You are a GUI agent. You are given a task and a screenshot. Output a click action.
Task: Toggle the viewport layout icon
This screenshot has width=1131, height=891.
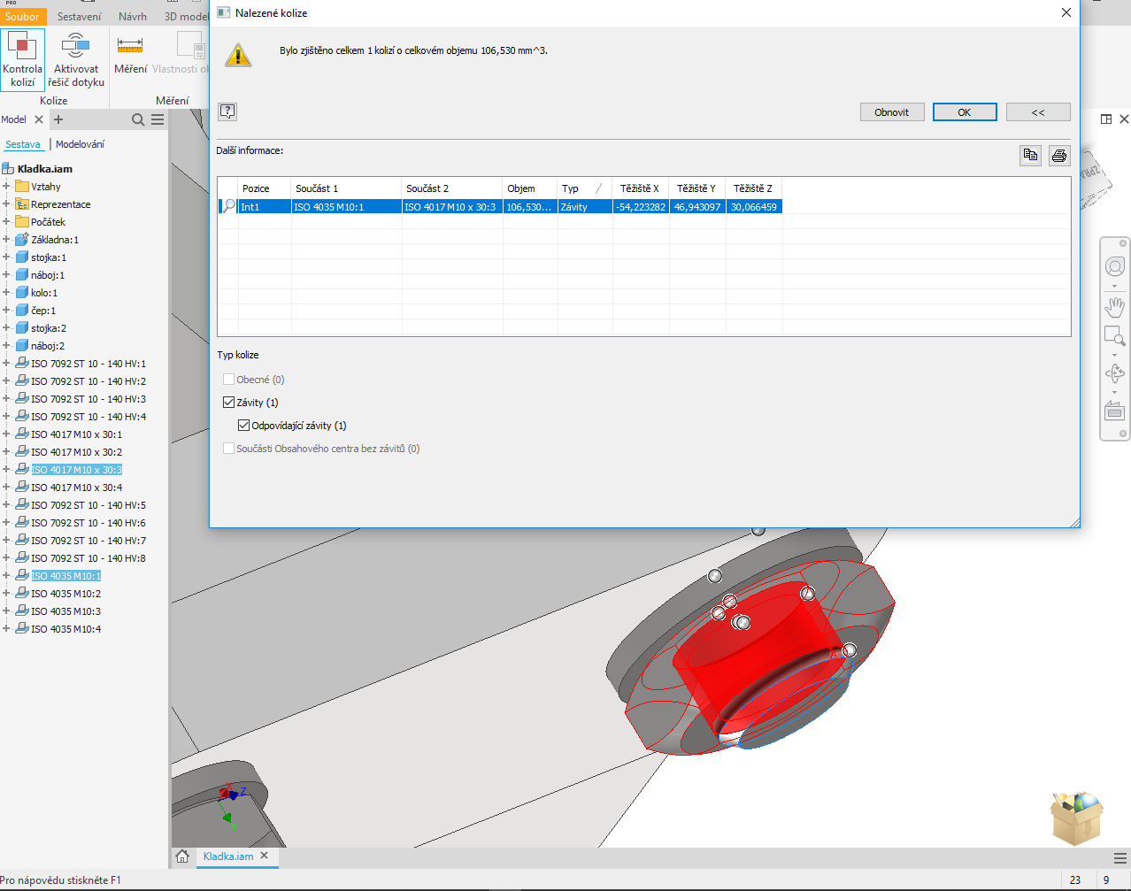[1106, 119]
